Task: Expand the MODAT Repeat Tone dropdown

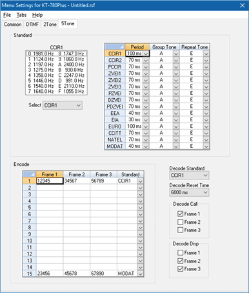Action: [x=206, y=146]
